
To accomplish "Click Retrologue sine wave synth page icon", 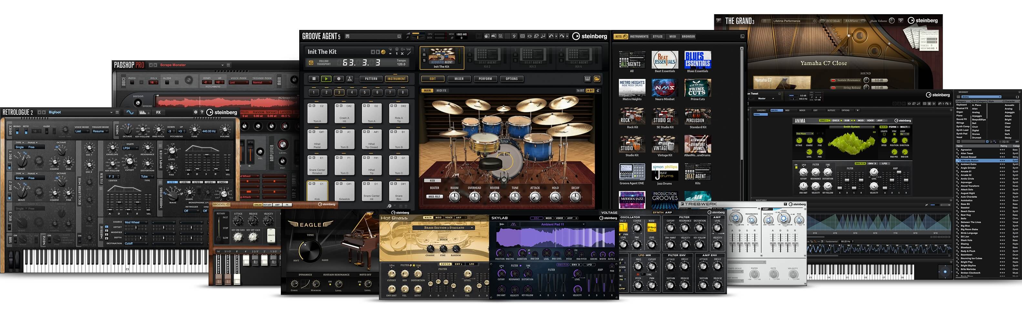I will pyautogui.click(x=130, y=112).
